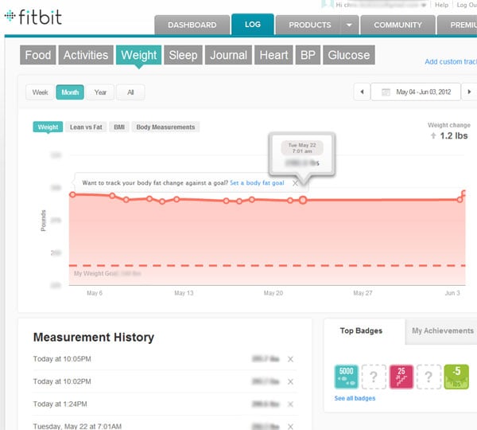Switch to the Activities log

[86, 55]
